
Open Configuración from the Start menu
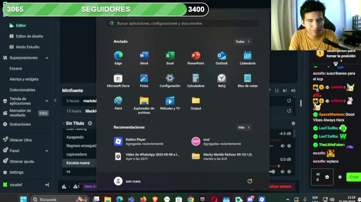170,81
